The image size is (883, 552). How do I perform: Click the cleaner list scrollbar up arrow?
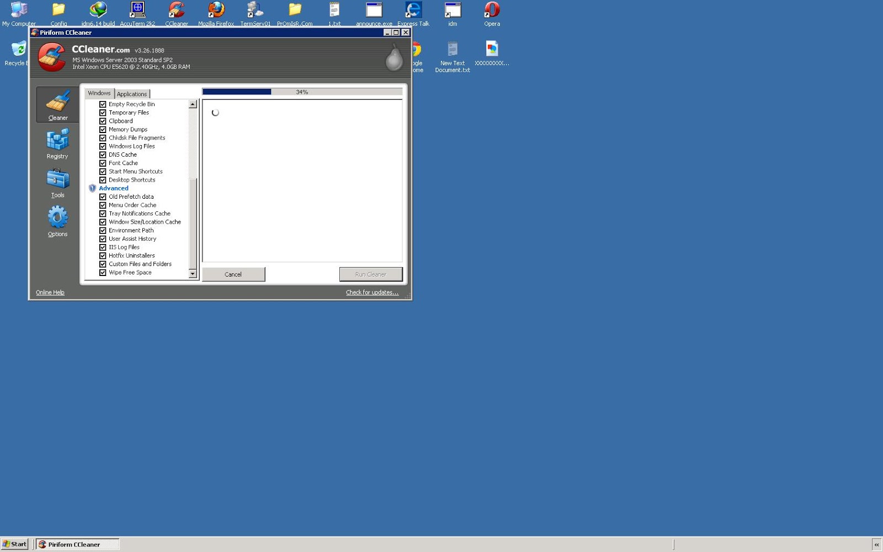tap(193, 104)
